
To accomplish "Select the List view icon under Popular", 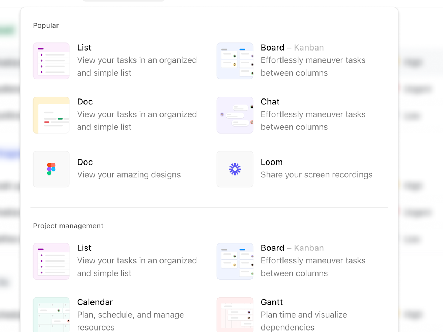I will tap(51, 61).
